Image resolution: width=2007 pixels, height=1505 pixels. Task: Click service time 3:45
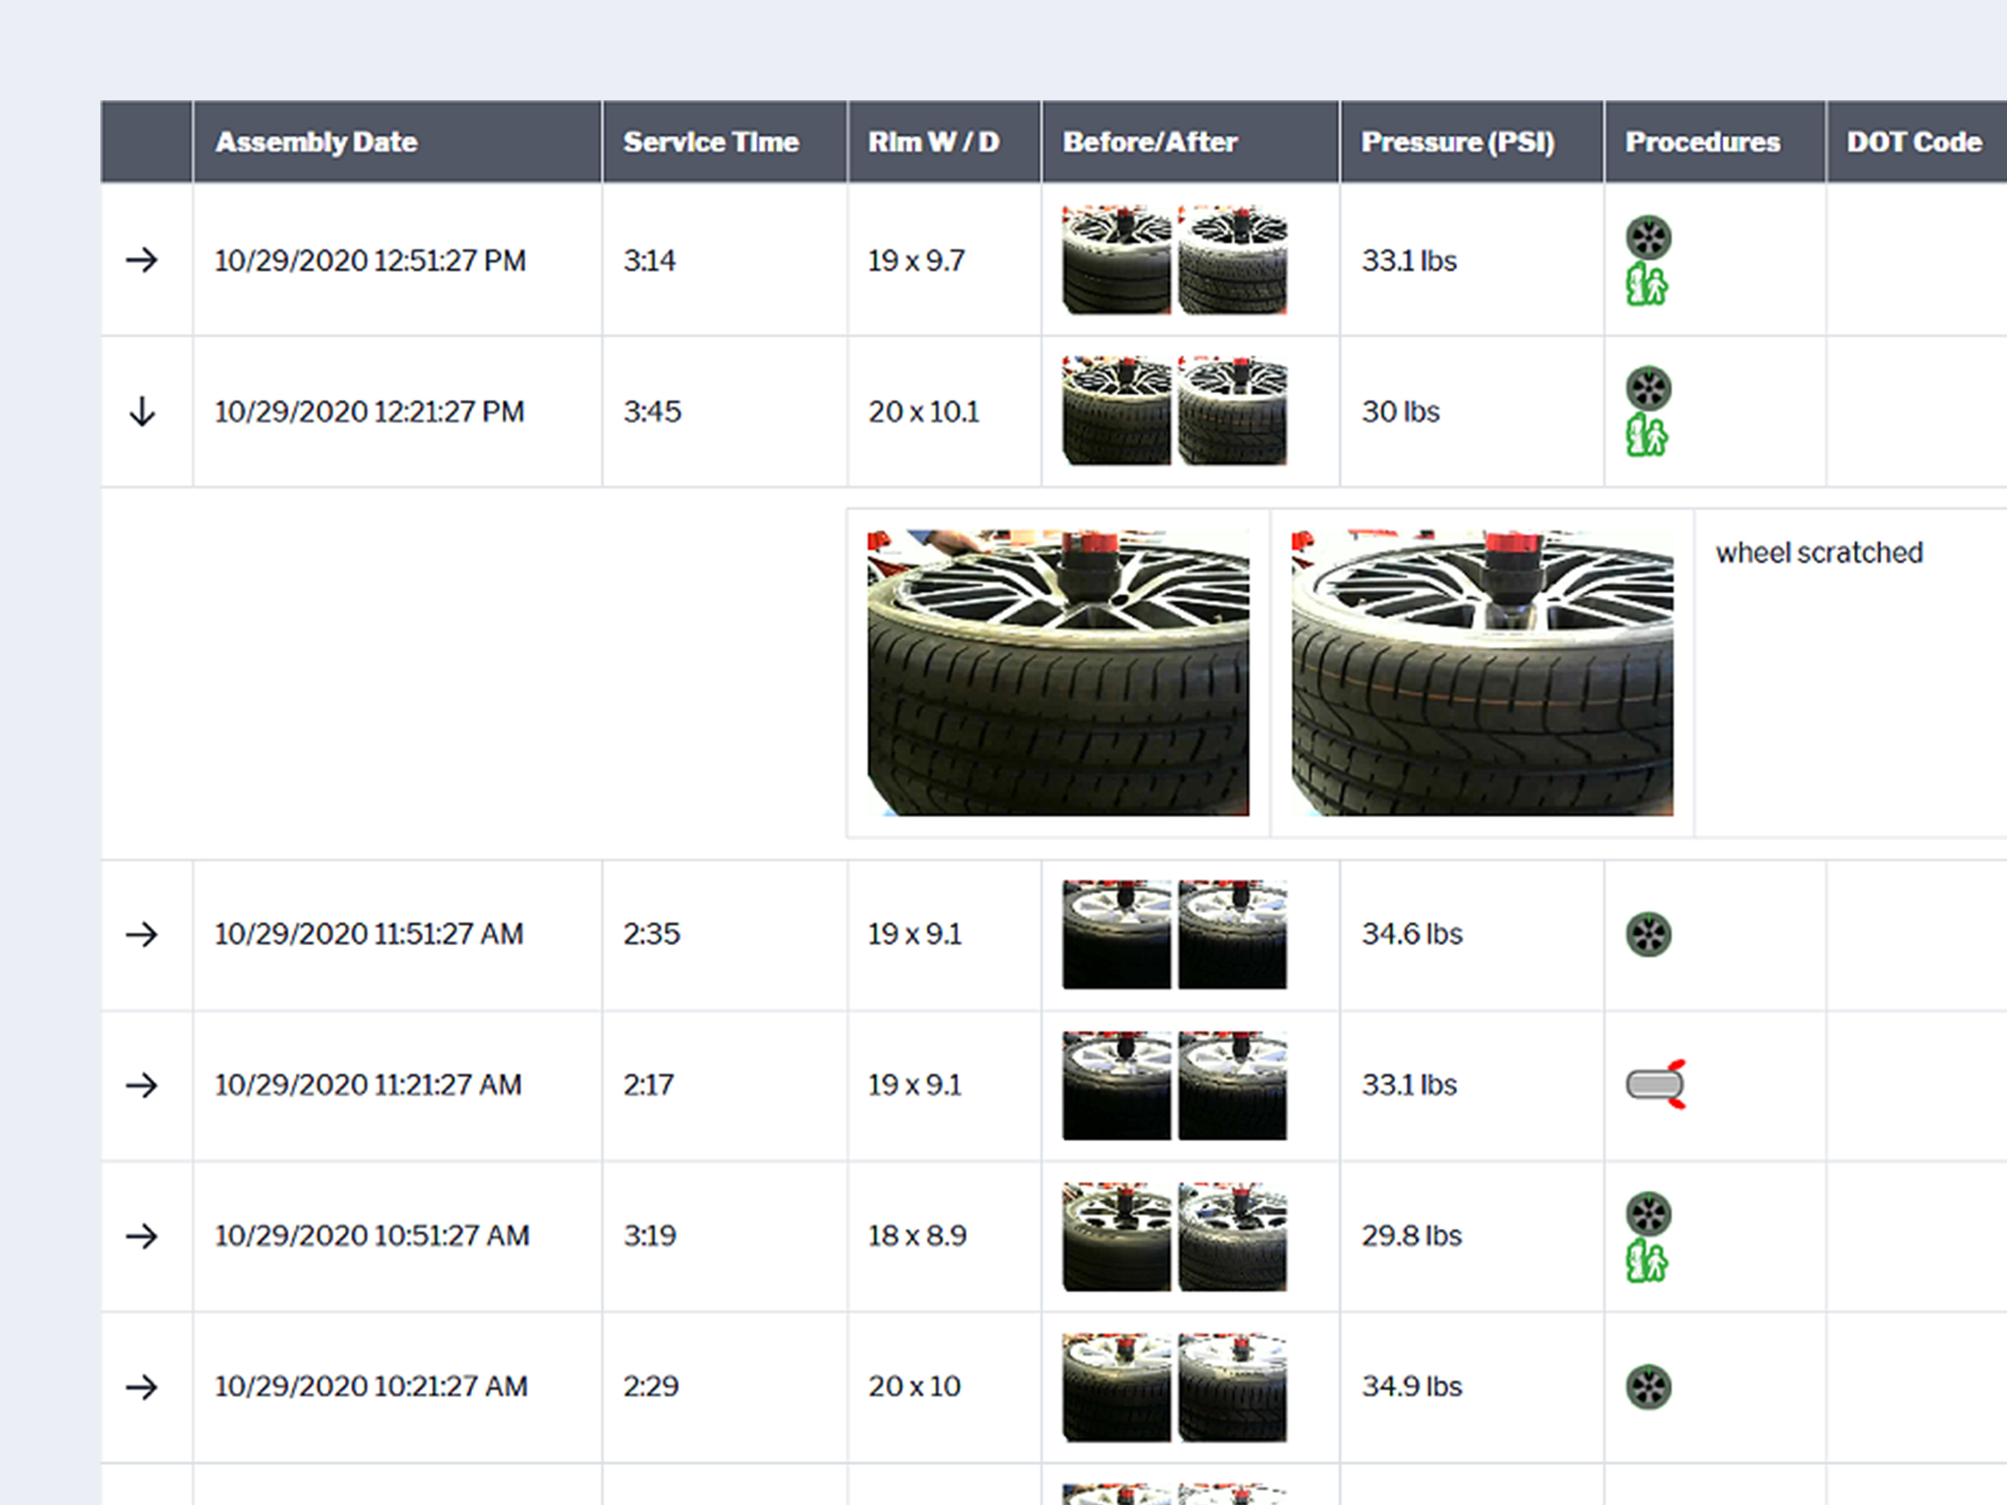click(x=651, y=412)
